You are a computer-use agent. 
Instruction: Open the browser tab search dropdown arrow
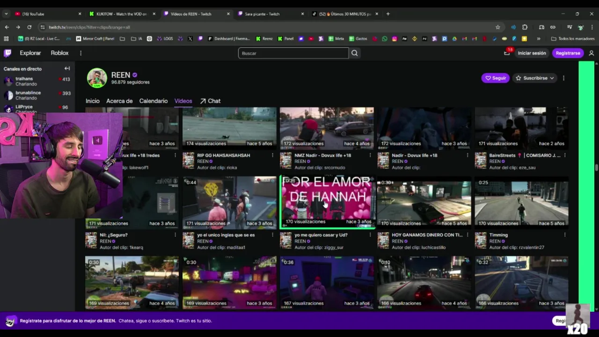[x=6, y=14]
